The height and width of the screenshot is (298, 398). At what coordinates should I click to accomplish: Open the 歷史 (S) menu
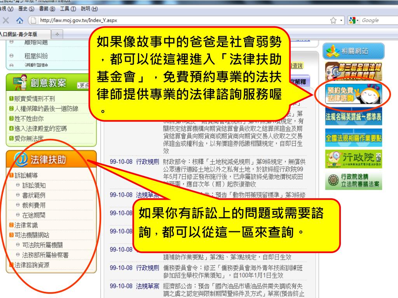click(x=26, y=9)
